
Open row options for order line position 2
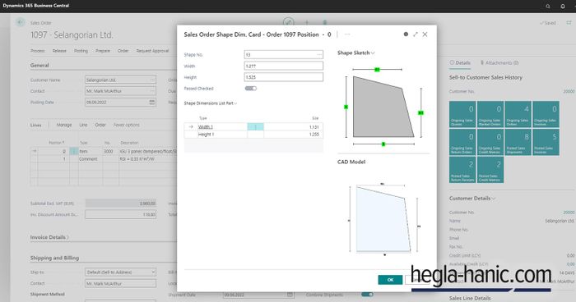coord(74,151)
